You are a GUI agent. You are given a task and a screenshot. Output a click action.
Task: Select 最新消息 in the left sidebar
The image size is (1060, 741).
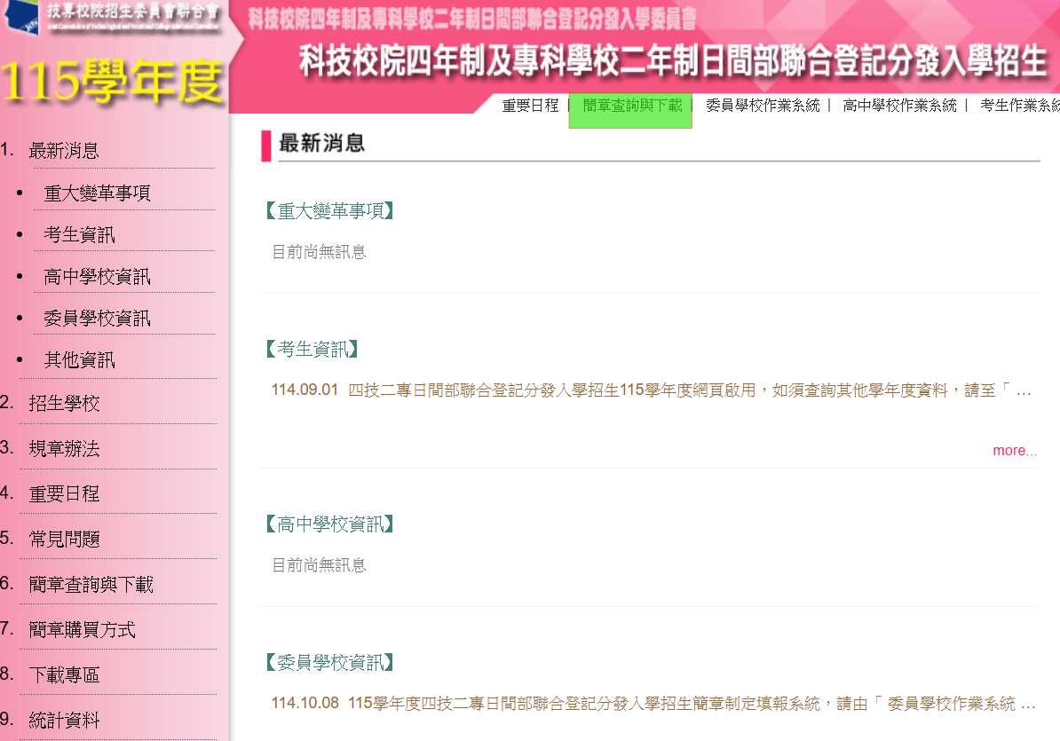coord(64,151)
